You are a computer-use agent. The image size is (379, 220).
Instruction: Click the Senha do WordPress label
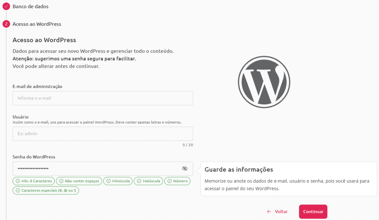[x=34, y=157]
